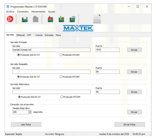Viewport: 156px width, 140px height.
Task: Click the search board magnifier icon
Action: tap(25, 19)
